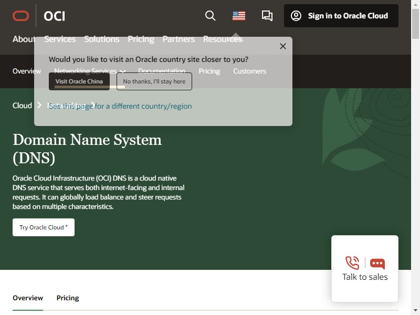The image size is (420, 315).
Task: Click the phone call icon in sales widget
Action: click(x=352, y=263)
